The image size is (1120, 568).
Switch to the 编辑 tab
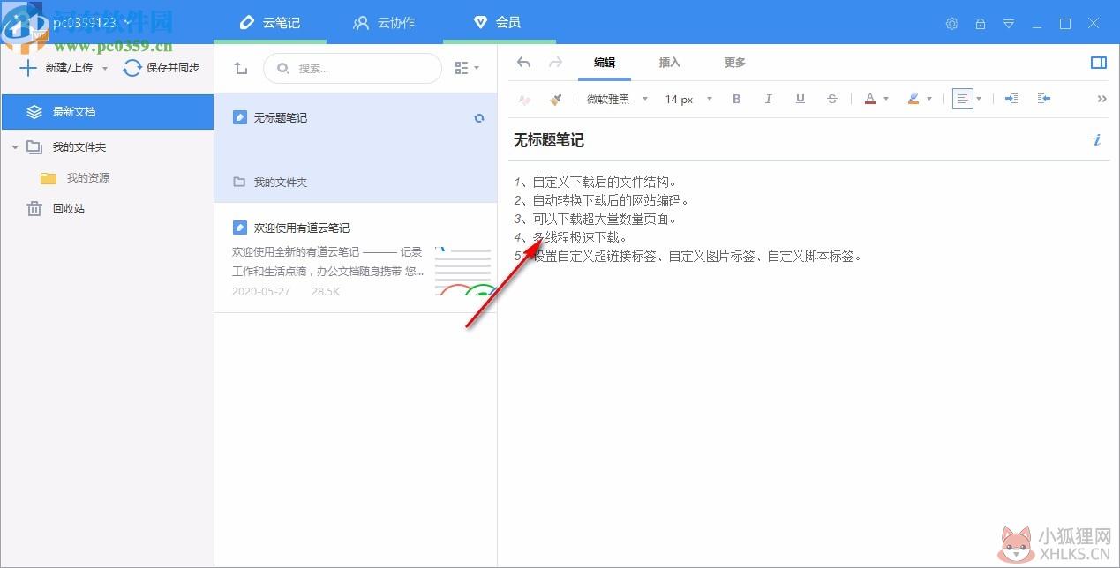(x=605, y=63)
